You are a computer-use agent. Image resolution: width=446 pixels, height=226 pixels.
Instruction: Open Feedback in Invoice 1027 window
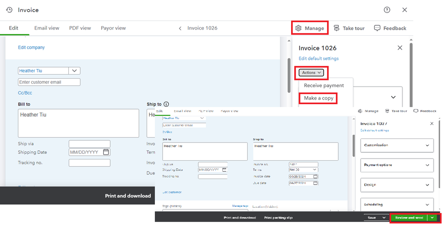tap(425, 111)
